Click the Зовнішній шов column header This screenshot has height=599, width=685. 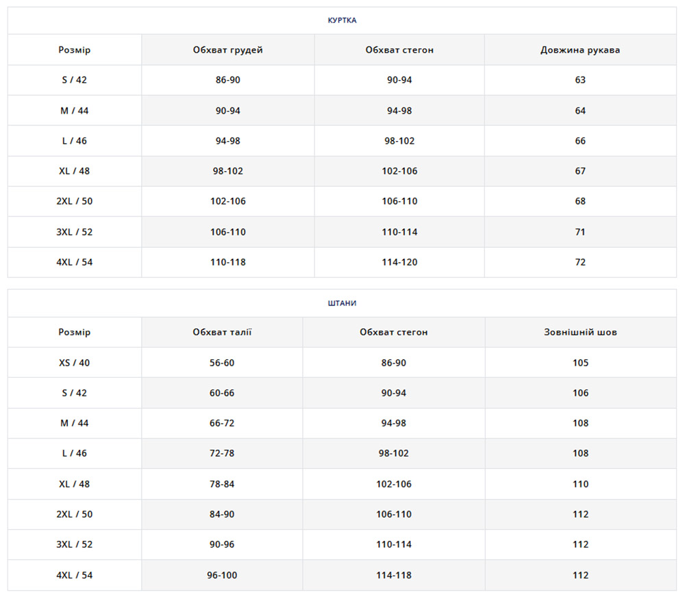580,332
